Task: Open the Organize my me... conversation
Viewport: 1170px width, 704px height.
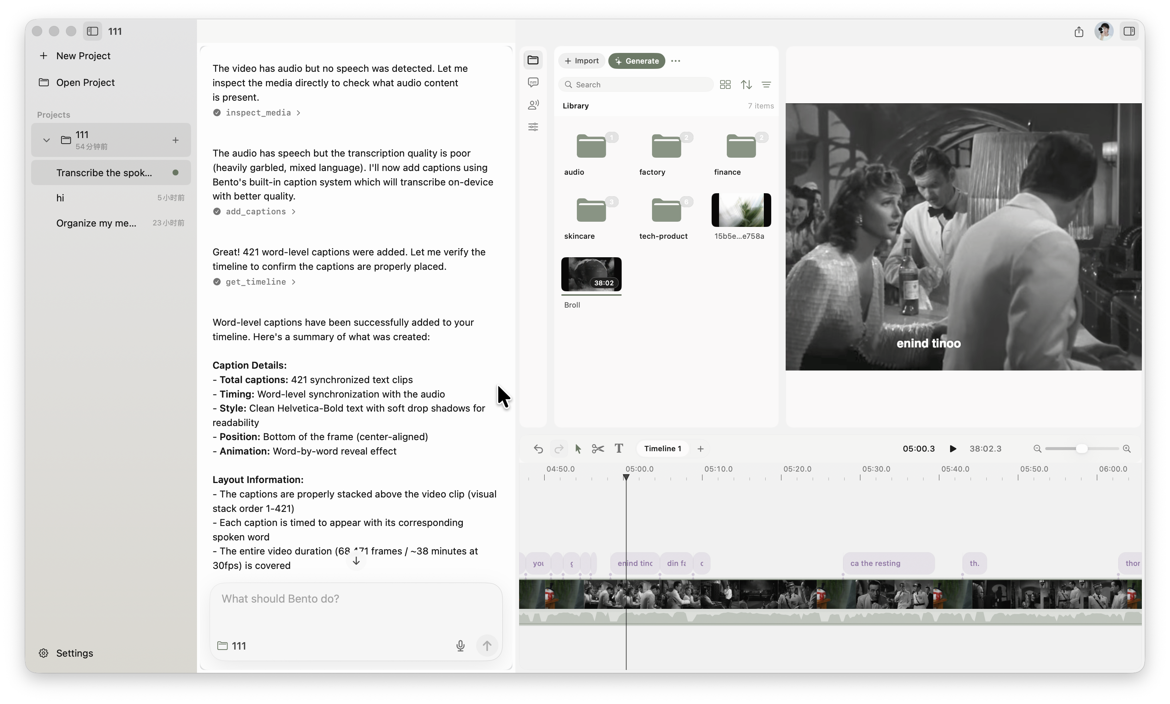Action: pos(111,223)
